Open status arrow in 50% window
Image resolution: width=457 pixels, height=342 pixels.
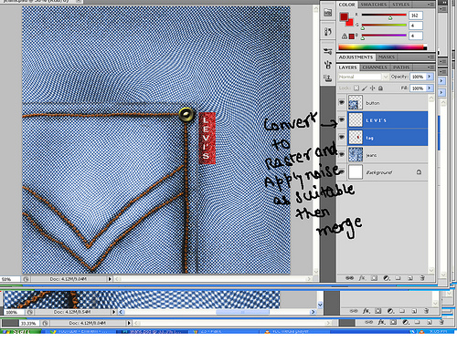[110, 279]
